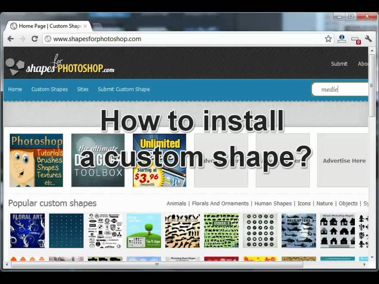
Task: Filter by Florals And Ornaments category
Action: point(220,204)
